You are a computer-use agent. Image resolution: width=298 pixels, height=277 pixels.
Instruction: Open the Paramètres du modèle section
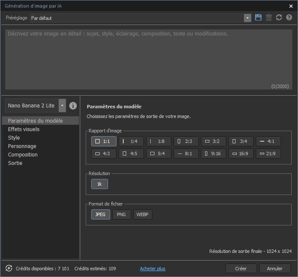[x=41, y=121]
